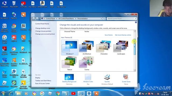The height and width of the screenshot is (96, 172).
Task: Apply the Scenes theme
Action: [87, 63]
